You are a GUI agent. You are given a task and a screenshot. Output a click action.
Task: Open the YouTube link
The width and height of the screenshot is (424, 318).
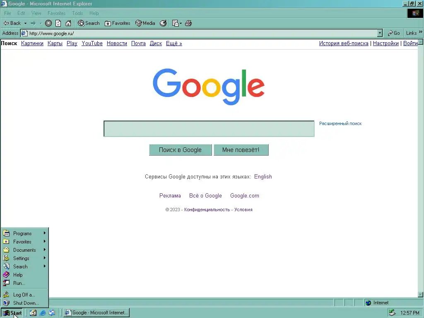tap(92, 43)
